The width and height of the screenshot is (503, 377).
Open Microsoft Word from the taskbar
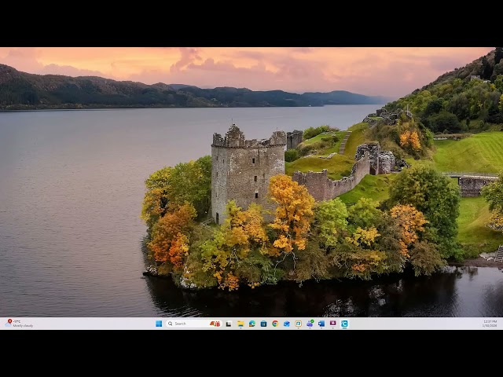(321, 324)
